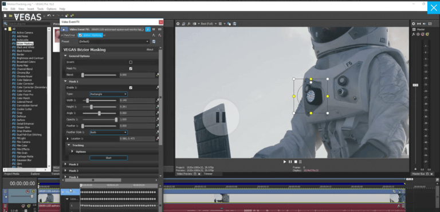Click the Undo arrow in toolbar
This screenshot has width=440, height=212.
point(49,15)
